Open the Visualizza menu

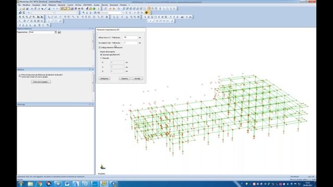pos(36,5)
